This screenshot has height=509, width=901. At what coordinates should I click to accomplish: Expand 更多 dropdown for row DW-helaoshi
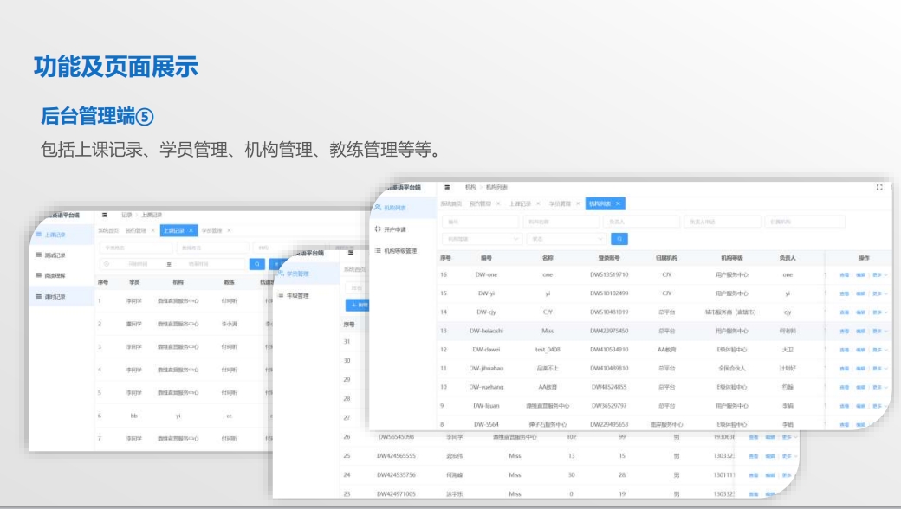pyautogui.click(x=879, y=332)
